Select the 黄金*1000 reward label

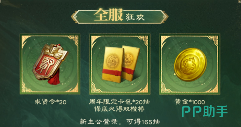coord(190,102)
